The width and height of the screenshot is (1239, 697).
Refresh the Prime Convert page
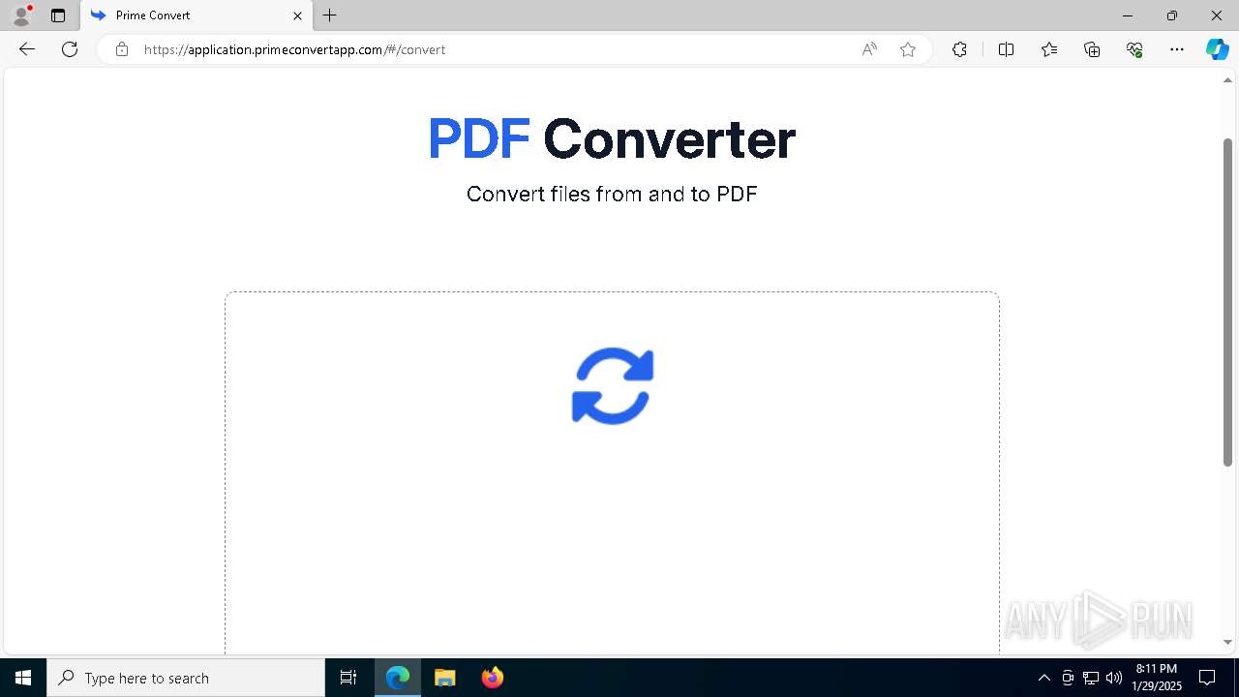click(70, 49)
